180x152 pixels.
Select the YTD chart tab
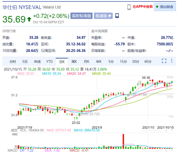click(49, 61)
